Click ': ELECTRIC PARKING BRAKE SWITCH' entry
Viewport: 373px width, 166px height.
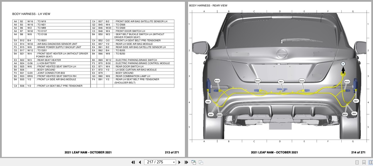pos(135,60)
